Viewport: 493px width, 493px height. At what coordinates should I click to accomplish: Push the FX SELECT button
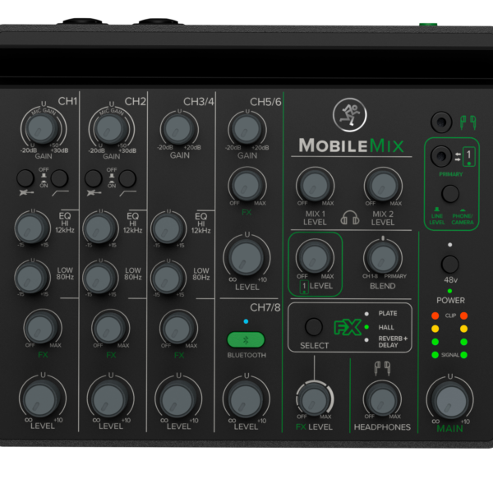(x=314, y=327)
